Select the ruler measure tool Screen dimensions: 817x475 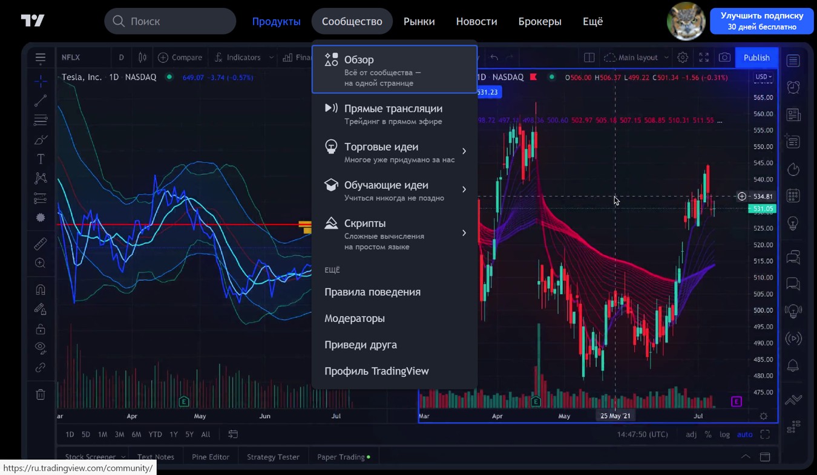(41, 244)
